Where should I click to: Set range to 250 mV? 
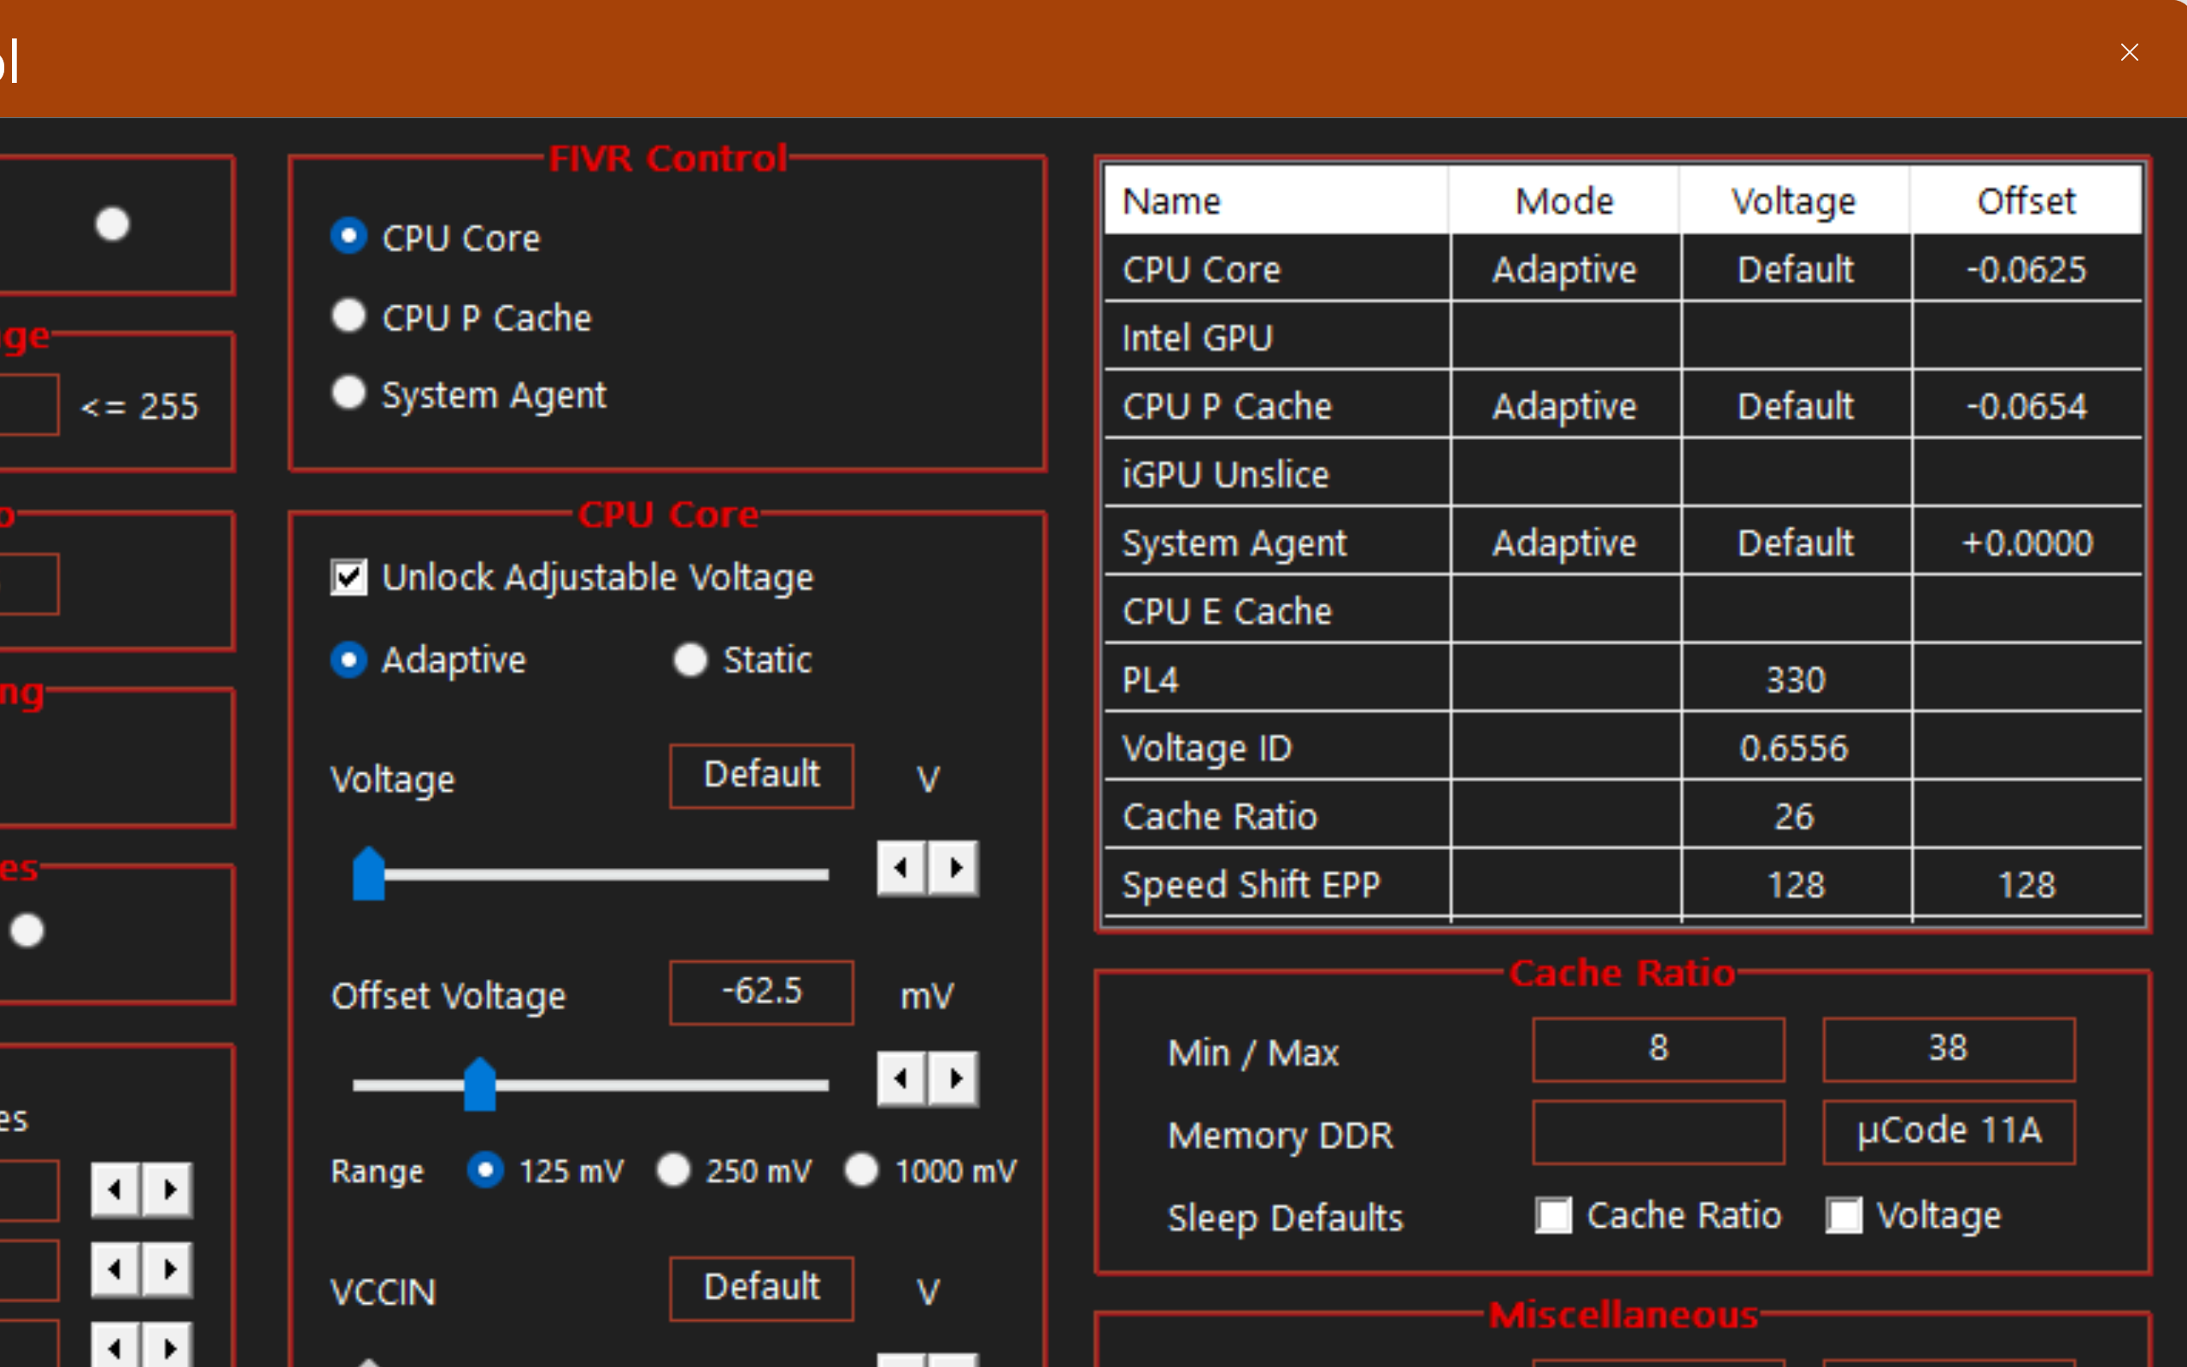point(674,1170)
